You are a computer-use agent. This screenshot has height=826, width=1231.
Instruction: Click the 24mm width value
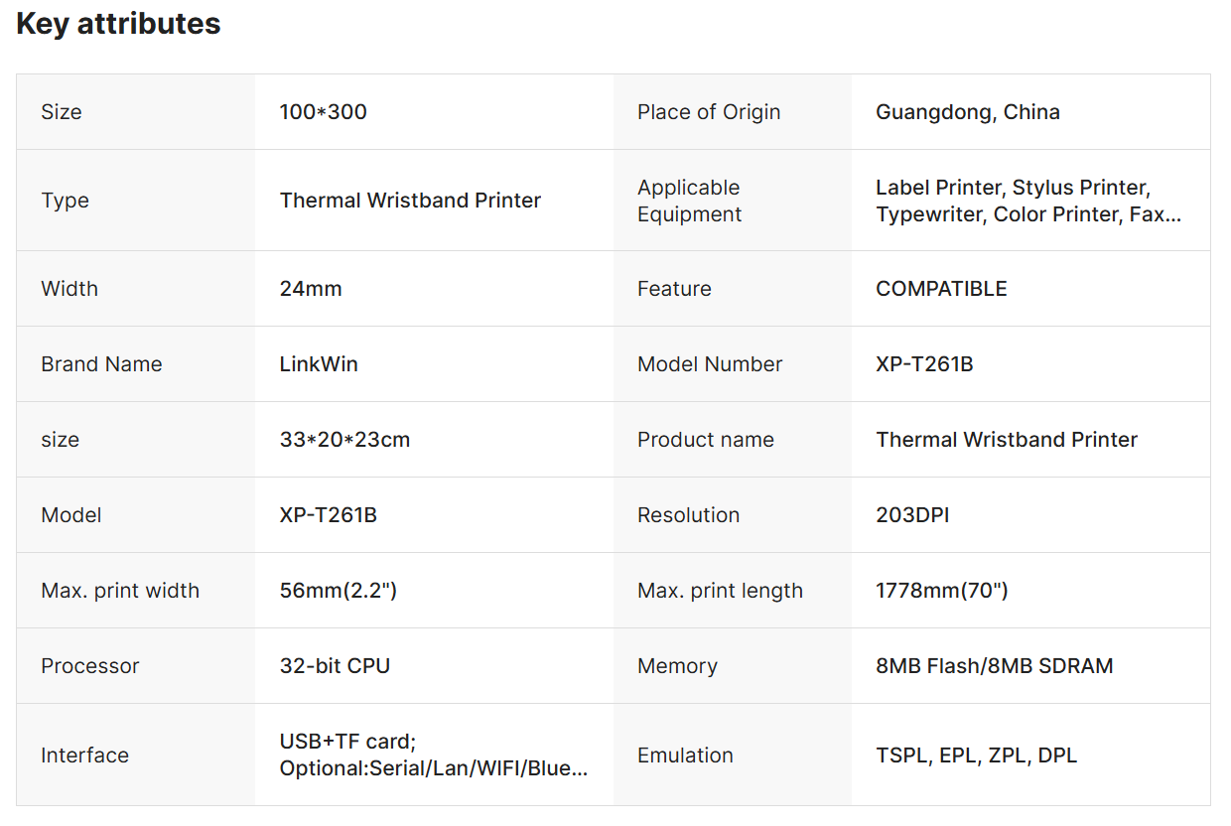pyautogui.click(x=311, y=289)
